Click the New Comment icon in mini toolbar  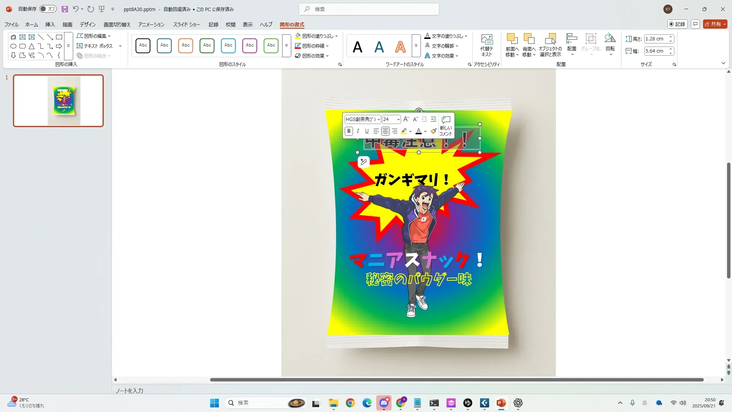pyautogui.click(x=446, y=126)
